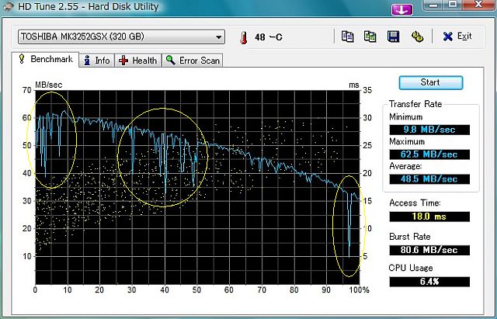The height and width of the screenshot is (319, 497).
Task: Click the Average 48.5 MB/sec value field
Action: [x=429, y=179]
